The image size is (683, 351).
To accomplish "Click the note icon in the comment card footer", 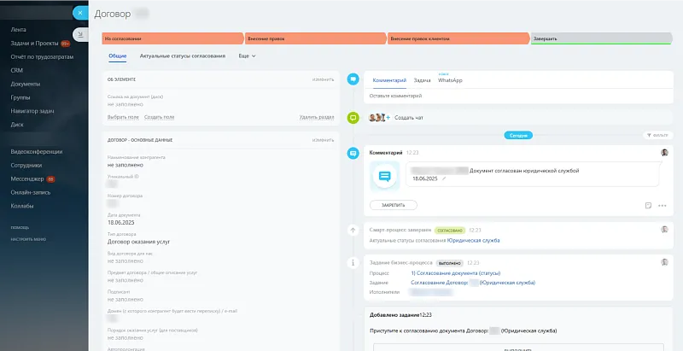I will click(x=648, y=206).
